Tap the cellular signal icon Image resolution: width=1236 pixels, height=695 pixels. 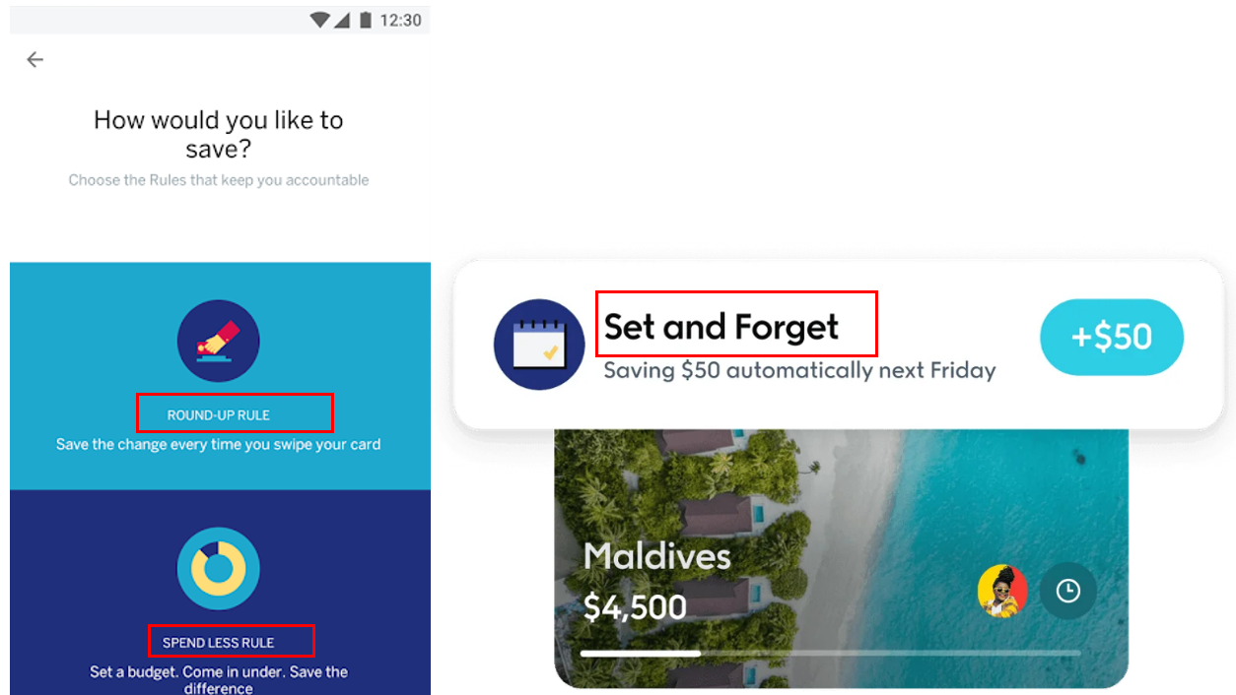[x=342, y=20]
